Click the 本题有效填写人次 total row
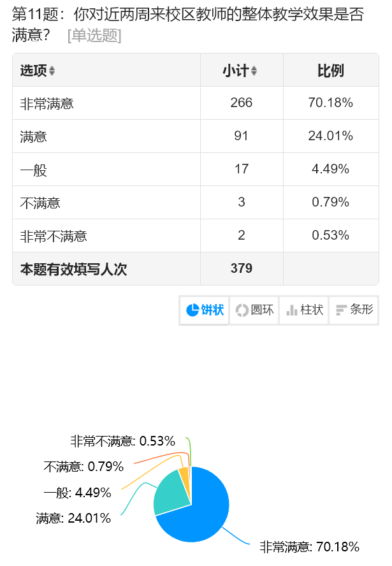Viewport: 392px width, 566px height. pos(73,269)
